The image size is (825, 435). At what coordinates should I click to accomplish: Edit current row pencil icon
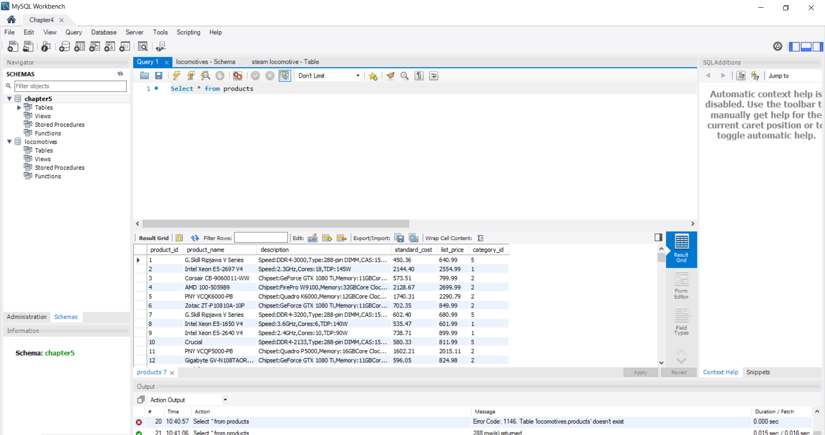313,238
